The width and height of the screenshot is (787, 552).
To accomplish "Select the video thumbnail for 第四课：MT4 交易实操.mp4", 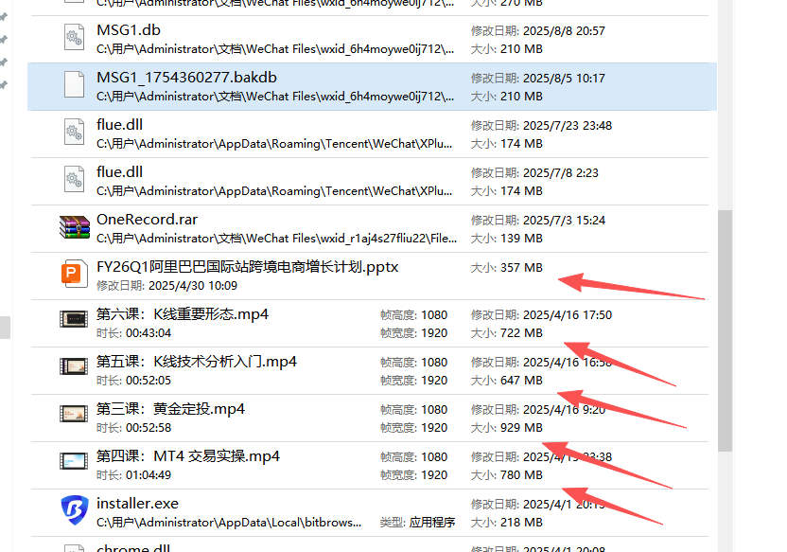I will [74, 460].
